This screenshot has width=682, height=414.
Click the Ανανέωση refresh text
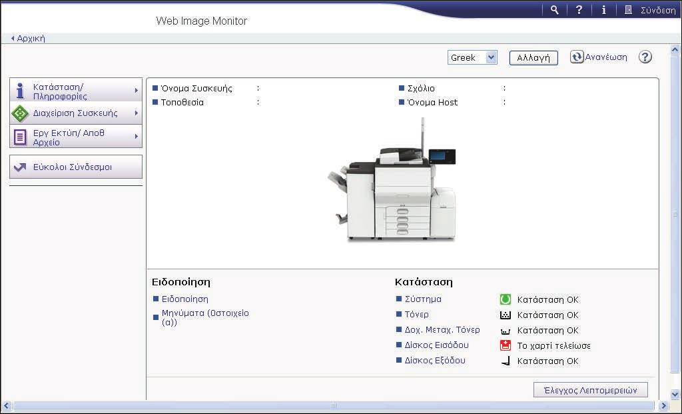[606, 57]
